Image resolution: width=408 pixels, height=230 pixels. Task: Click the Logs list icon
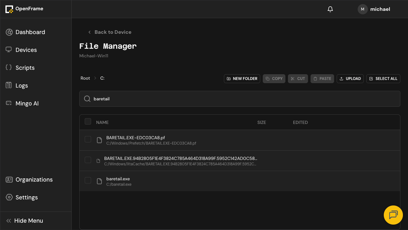[x=9, y=85]
